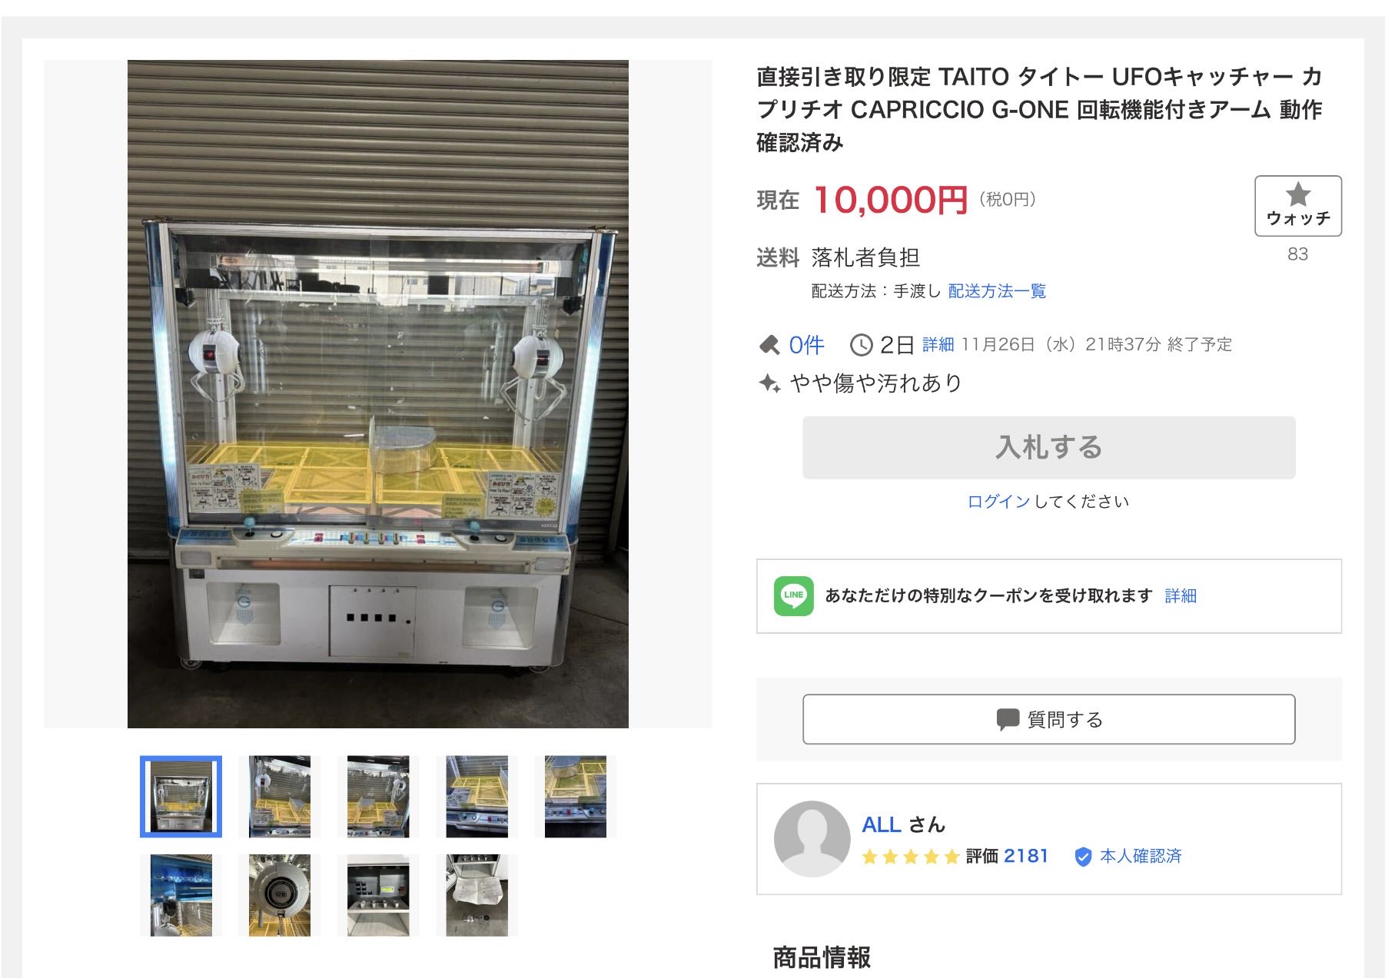The height and width of the screenshot is (978, 1395).
Task: Open seller ALL's profile link
Action: coord(882,824)
